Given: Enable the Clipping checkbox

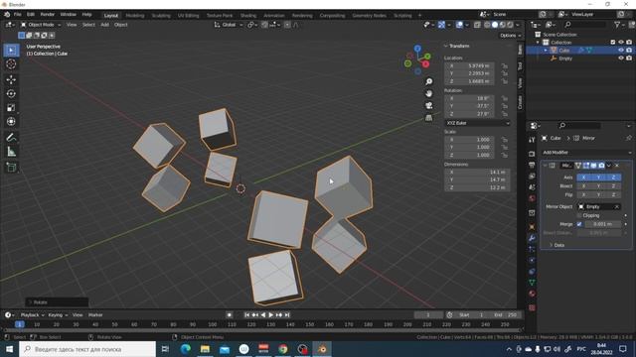Looking at the screenshot, I should tap(579, 215).
